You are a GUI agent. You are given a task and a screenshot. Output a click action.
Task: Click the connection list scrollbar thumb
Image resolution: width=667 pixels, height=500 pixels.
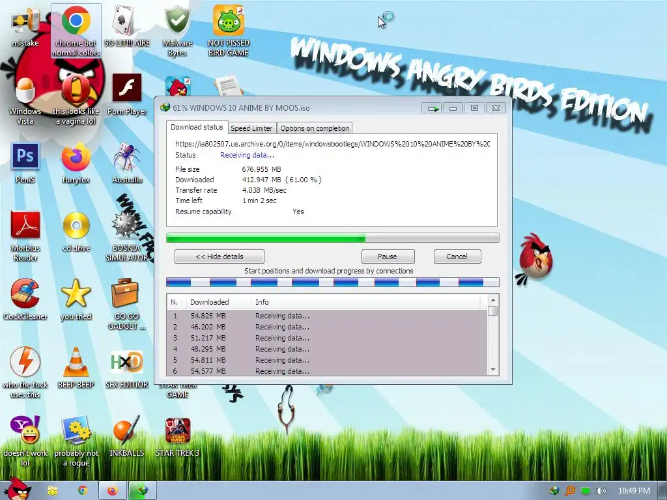pos(493,311)
